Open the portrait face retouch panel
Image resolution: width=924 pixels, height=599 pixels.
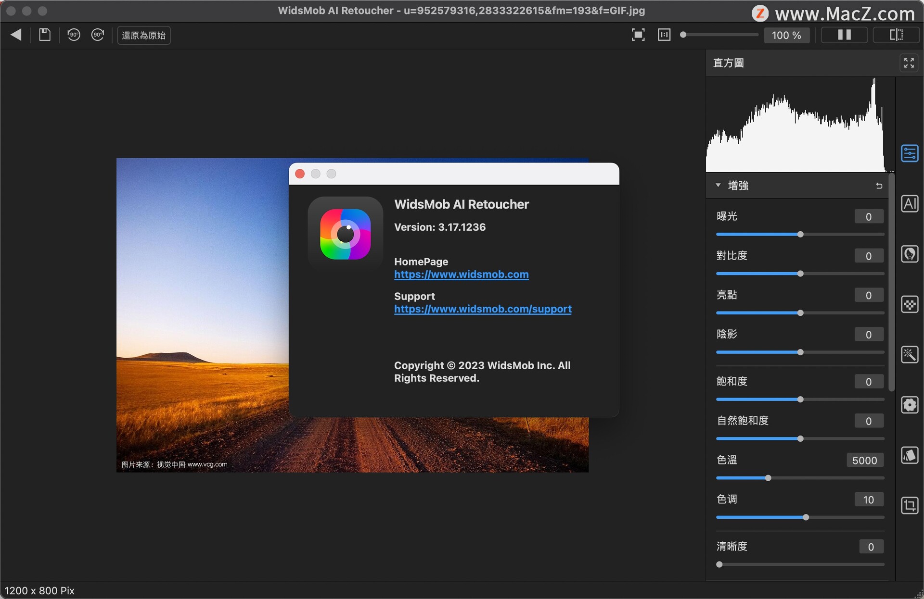(910, 254)
